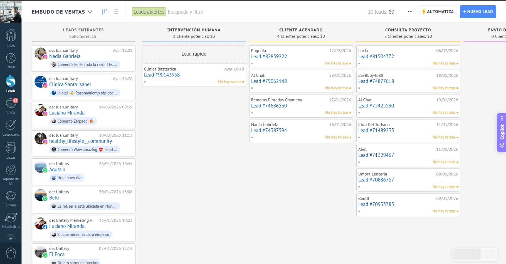
Task: Open the Panel dashboard icon
Action: (x=11, y=61)
